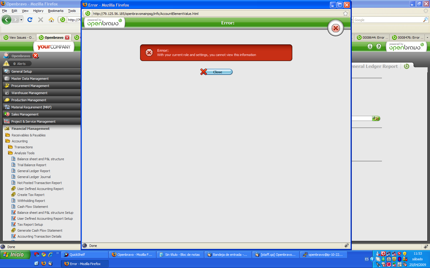Reload the page with the refresh icon

pos(30,20)
